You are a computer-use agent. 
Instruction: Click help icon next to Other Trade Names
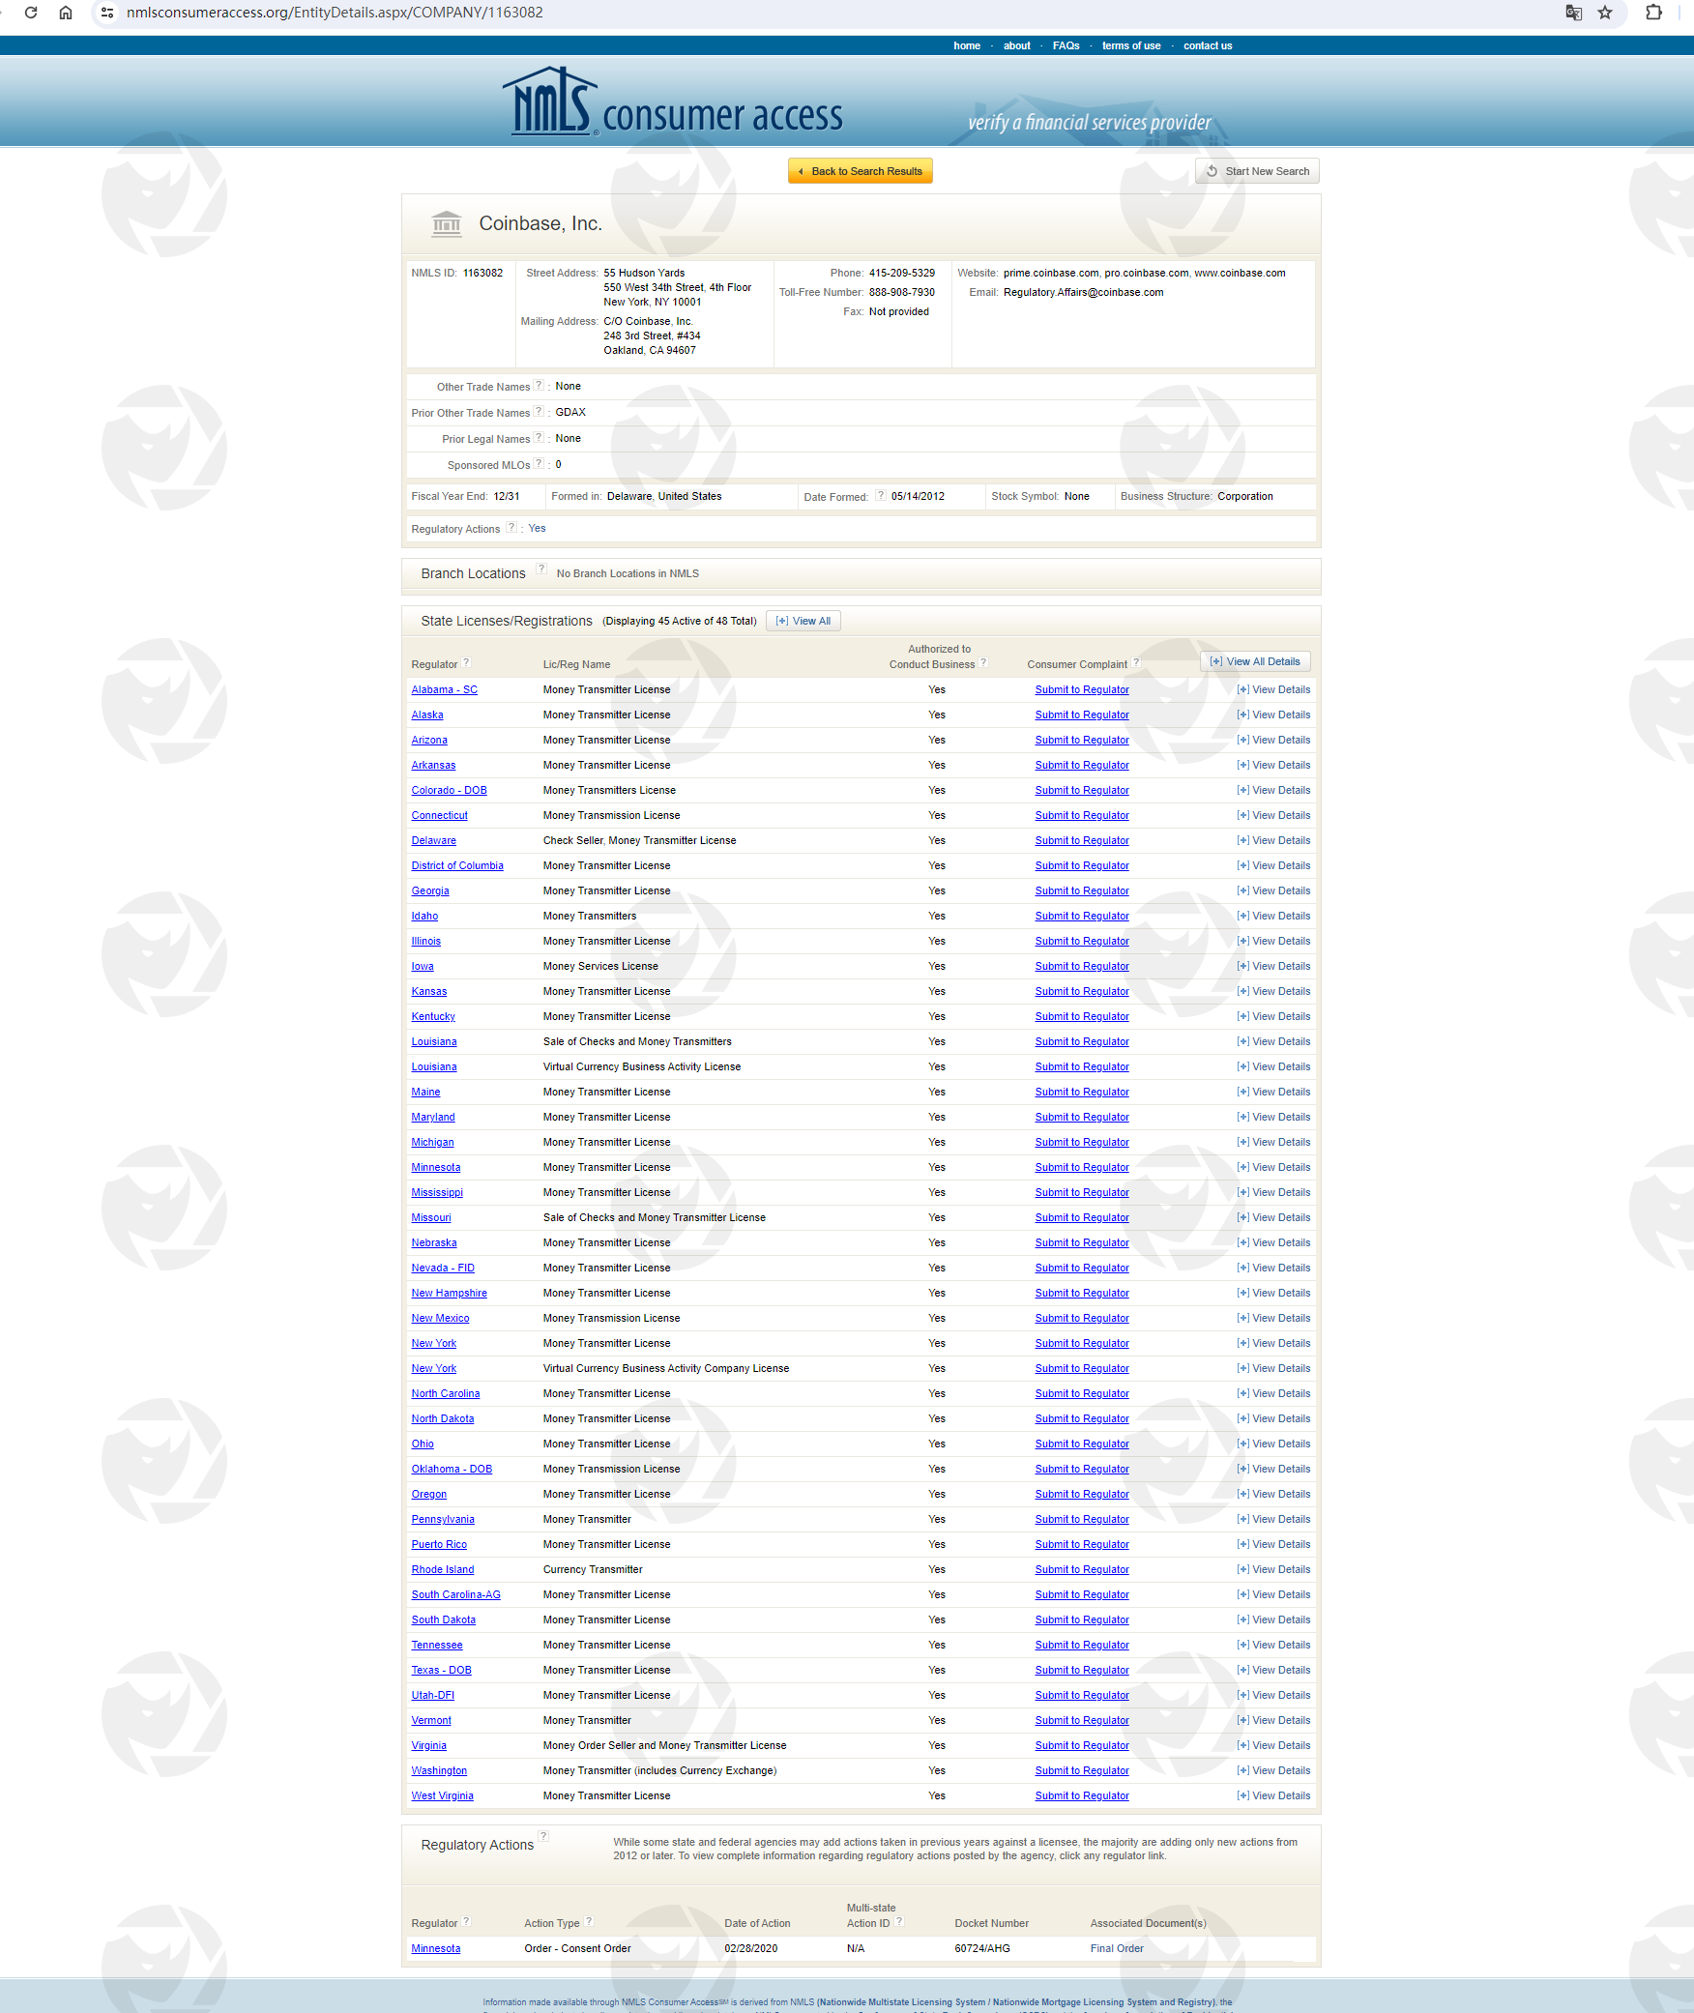(540, 386)
